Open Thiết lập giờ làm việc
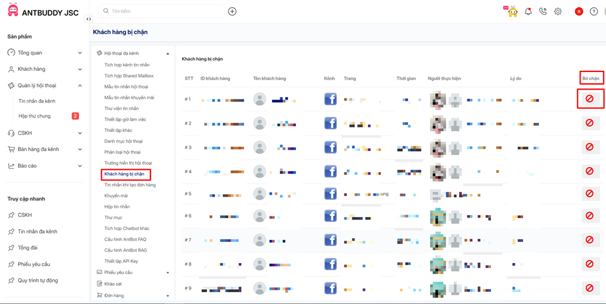The image size is (606, 304). 125,119
